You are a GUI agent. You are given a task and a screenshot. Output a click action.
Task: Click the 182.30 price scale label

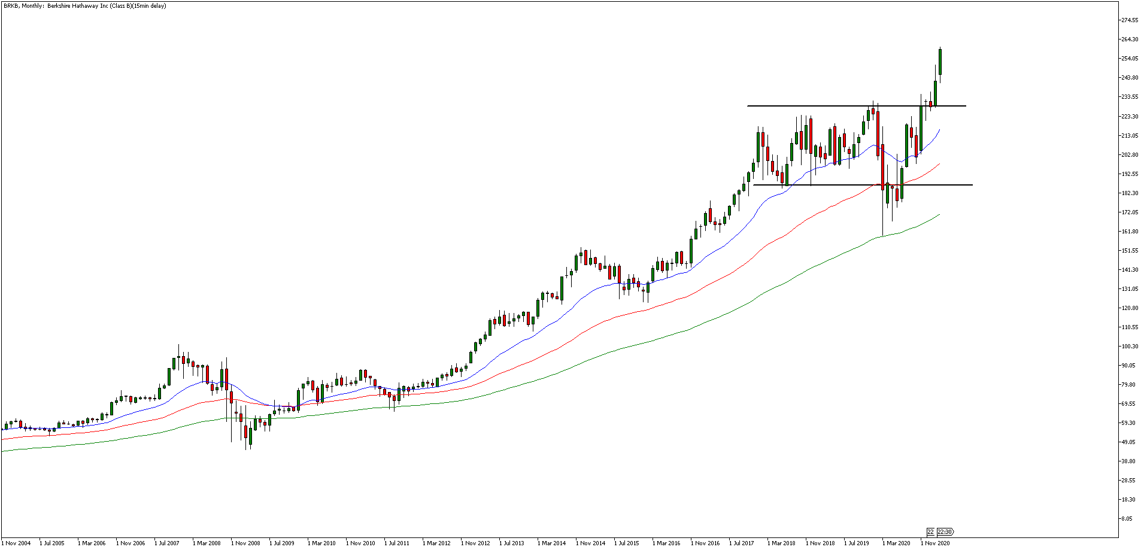(1130, 193)
